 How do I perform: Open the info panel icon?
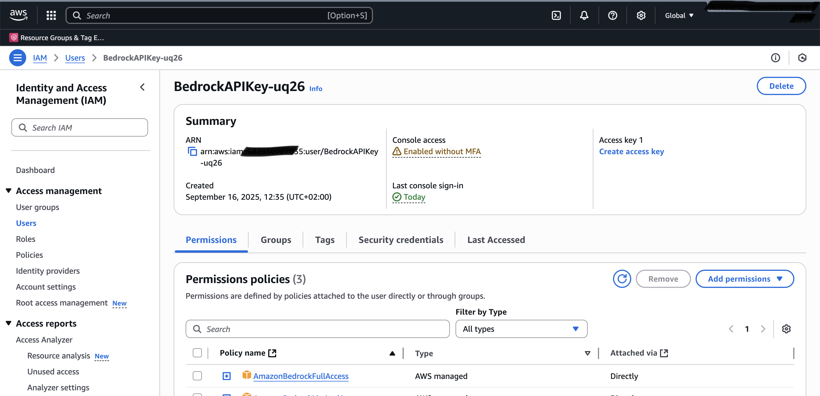click(x=775, y=57)
